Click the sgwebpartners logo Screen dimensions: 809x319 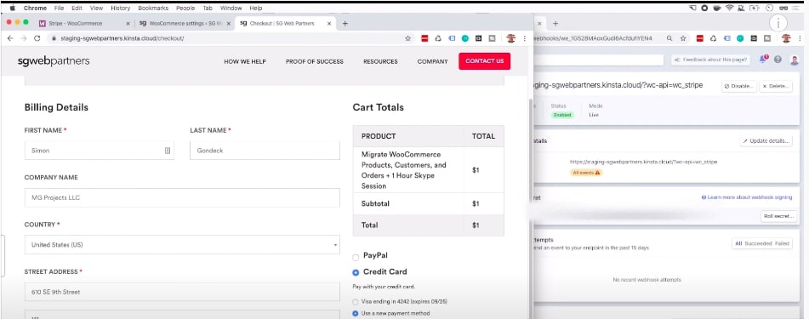pyautogui.click(x=54, y=61)
